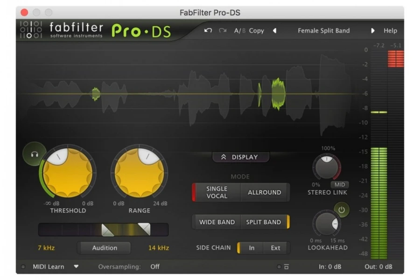Toggle the MID stereo link button

coord(339,185)
